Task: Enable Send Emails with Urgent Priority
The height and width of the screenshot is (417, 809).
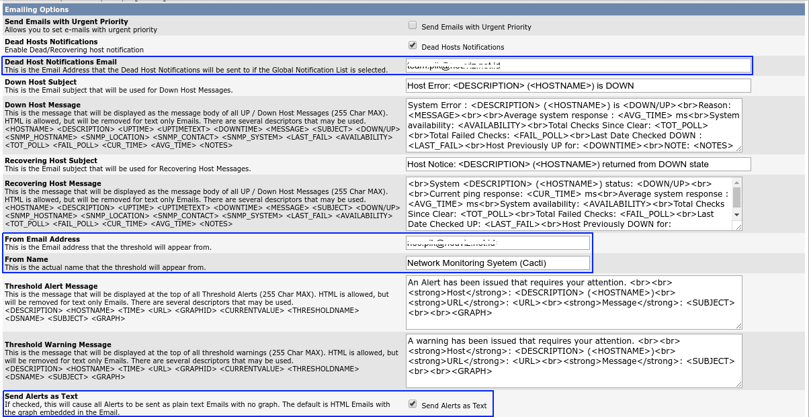Action: pyautogui.click(x=412, y=24)
